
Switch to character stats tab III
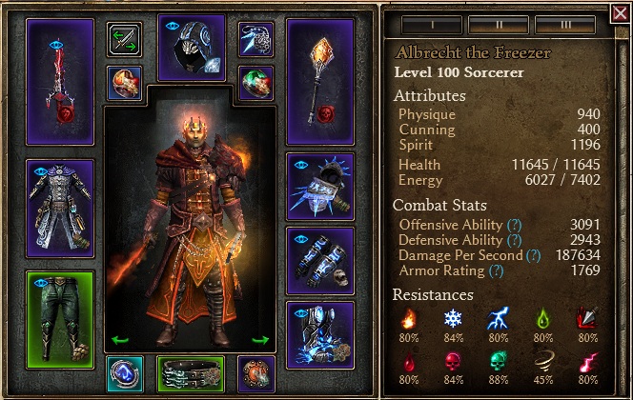(x=565, y=25)
